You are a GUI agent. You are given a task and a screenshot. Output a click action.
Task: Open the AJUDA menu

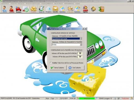(77, 4)
